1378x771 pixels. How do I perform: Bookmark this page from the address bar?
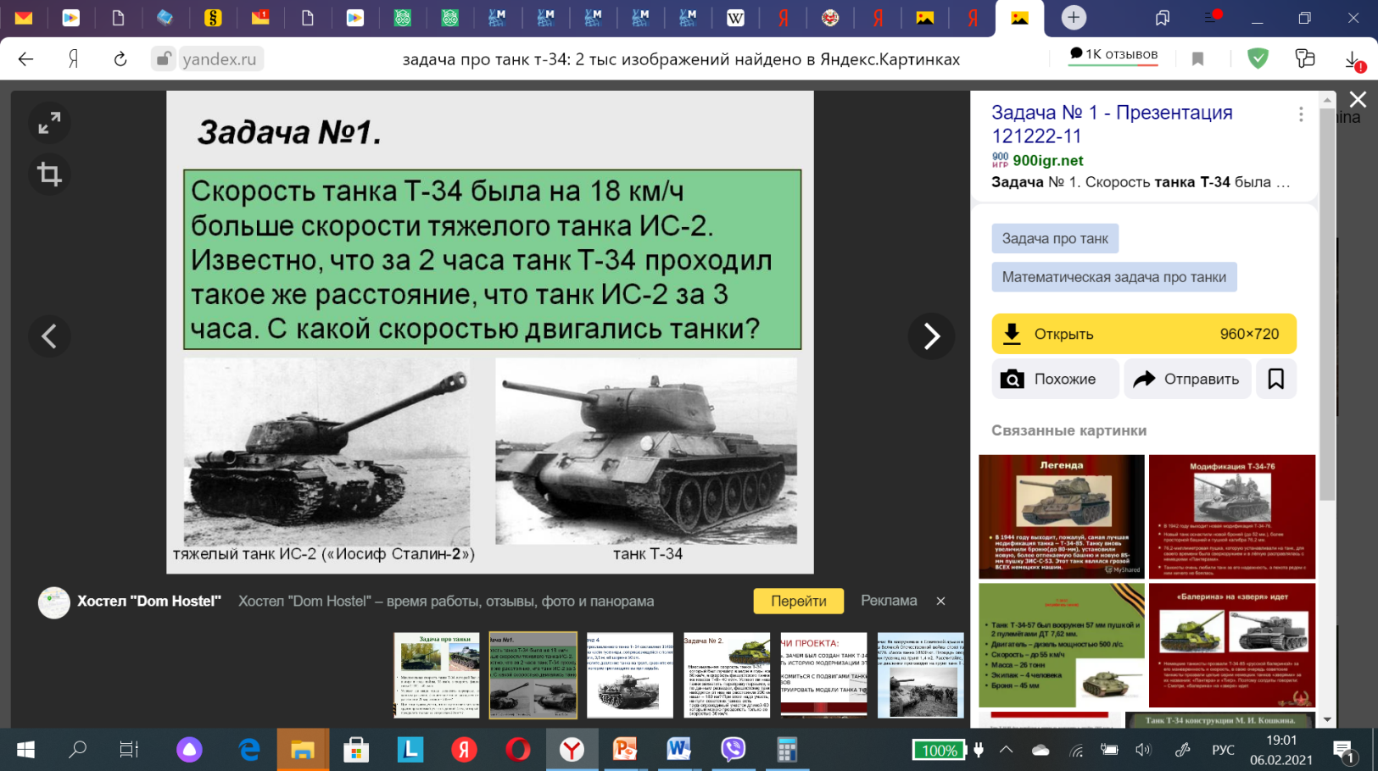click(x=1197, y=58)
